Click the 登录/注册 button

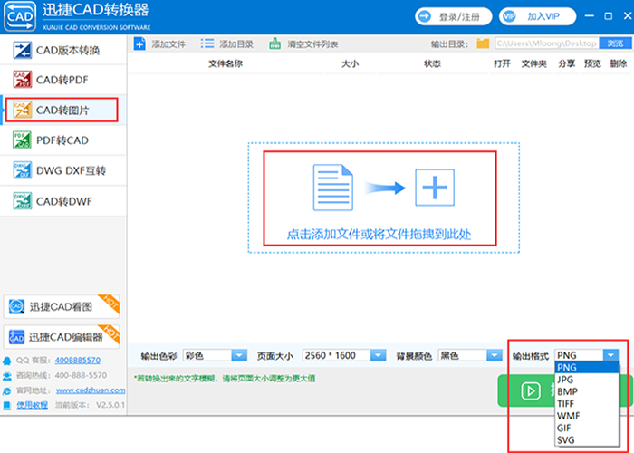tap(453, 16)
